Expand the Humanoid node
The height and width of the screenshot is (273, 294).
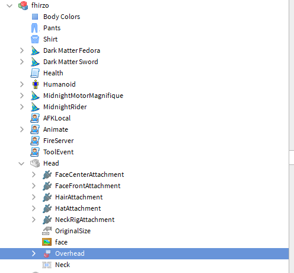point(22,84)
